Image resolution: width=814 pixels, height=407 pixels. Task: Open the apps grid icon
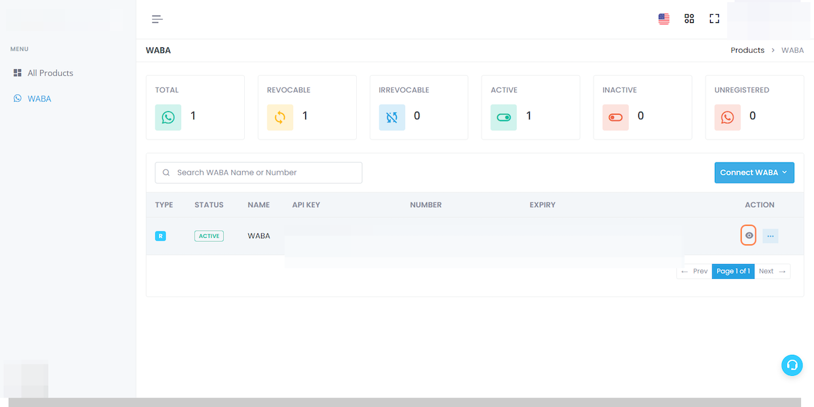pyautogui.click(x=689, y=19)
